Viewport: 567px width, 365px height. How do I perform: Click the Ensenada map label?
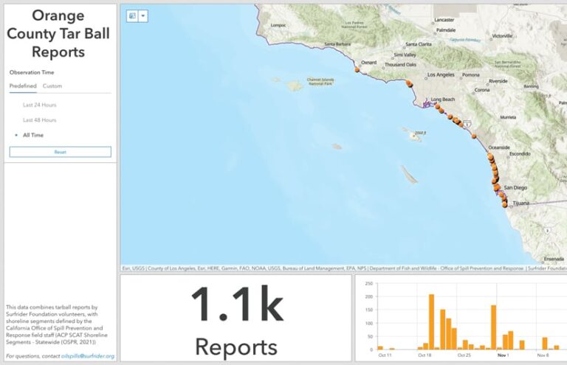[x=554, y=259]
